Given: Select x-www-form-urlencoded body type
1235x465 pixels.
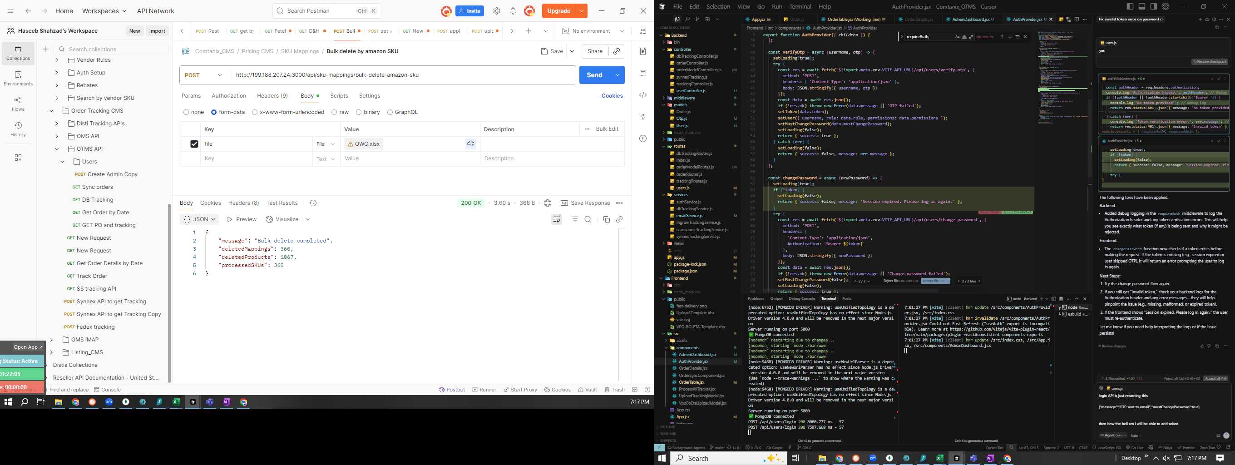Looking at the screenshot, I should coord(255,112).
